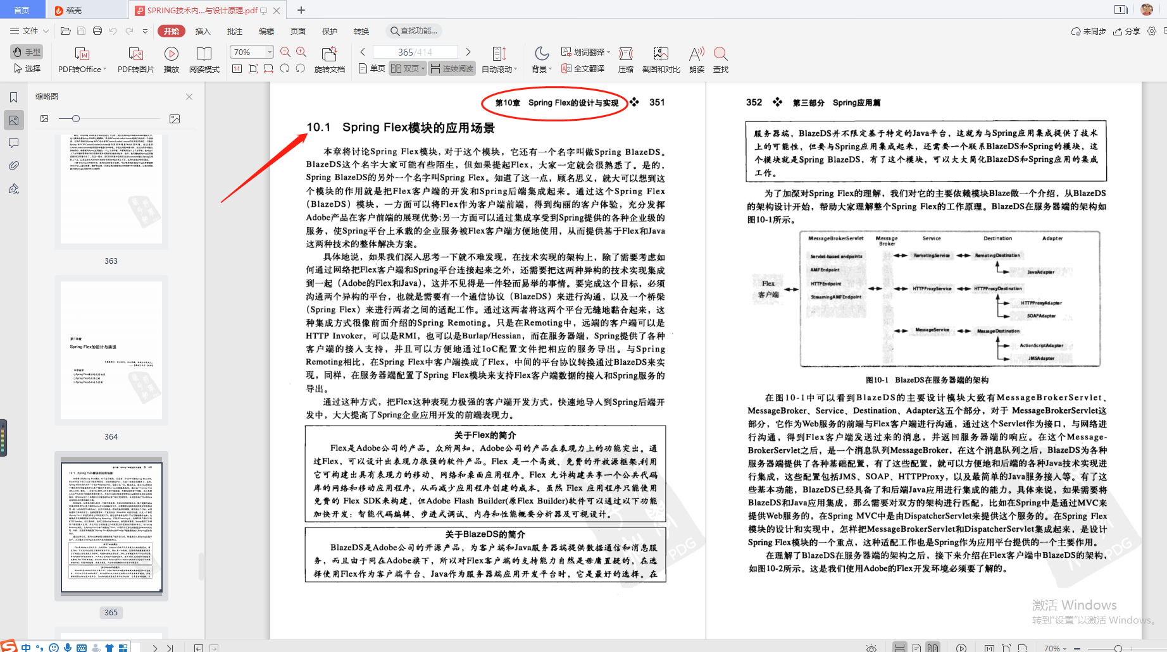Click 压缩 compress tool
Screen dimensions: 1167x652
[x=626, y=60]
